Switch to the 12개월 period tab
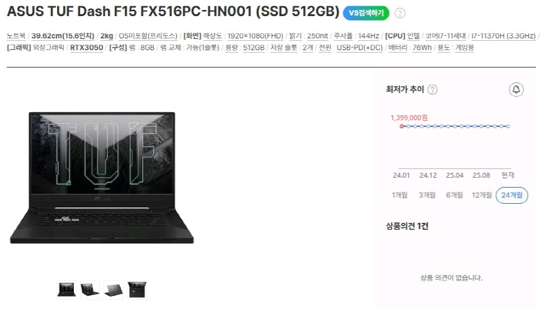This screenshot has width=551, height=309. [x=482, y=195]
